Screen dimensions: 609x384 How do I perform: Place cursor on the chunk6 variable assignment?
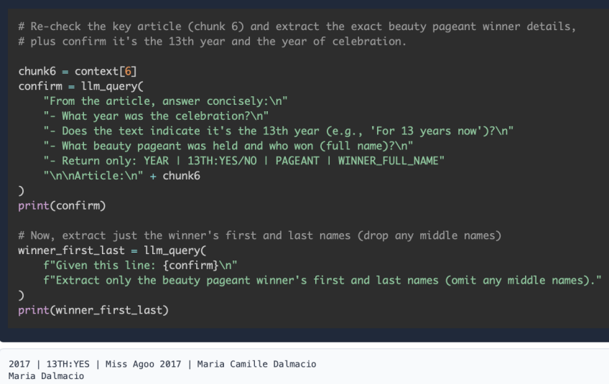78,72
